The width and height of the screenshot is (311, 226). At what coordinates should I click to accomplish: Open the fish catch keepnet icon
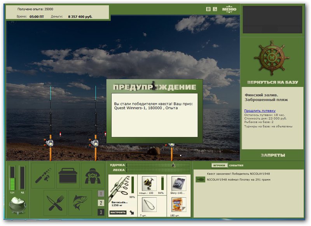click(80, 203)
